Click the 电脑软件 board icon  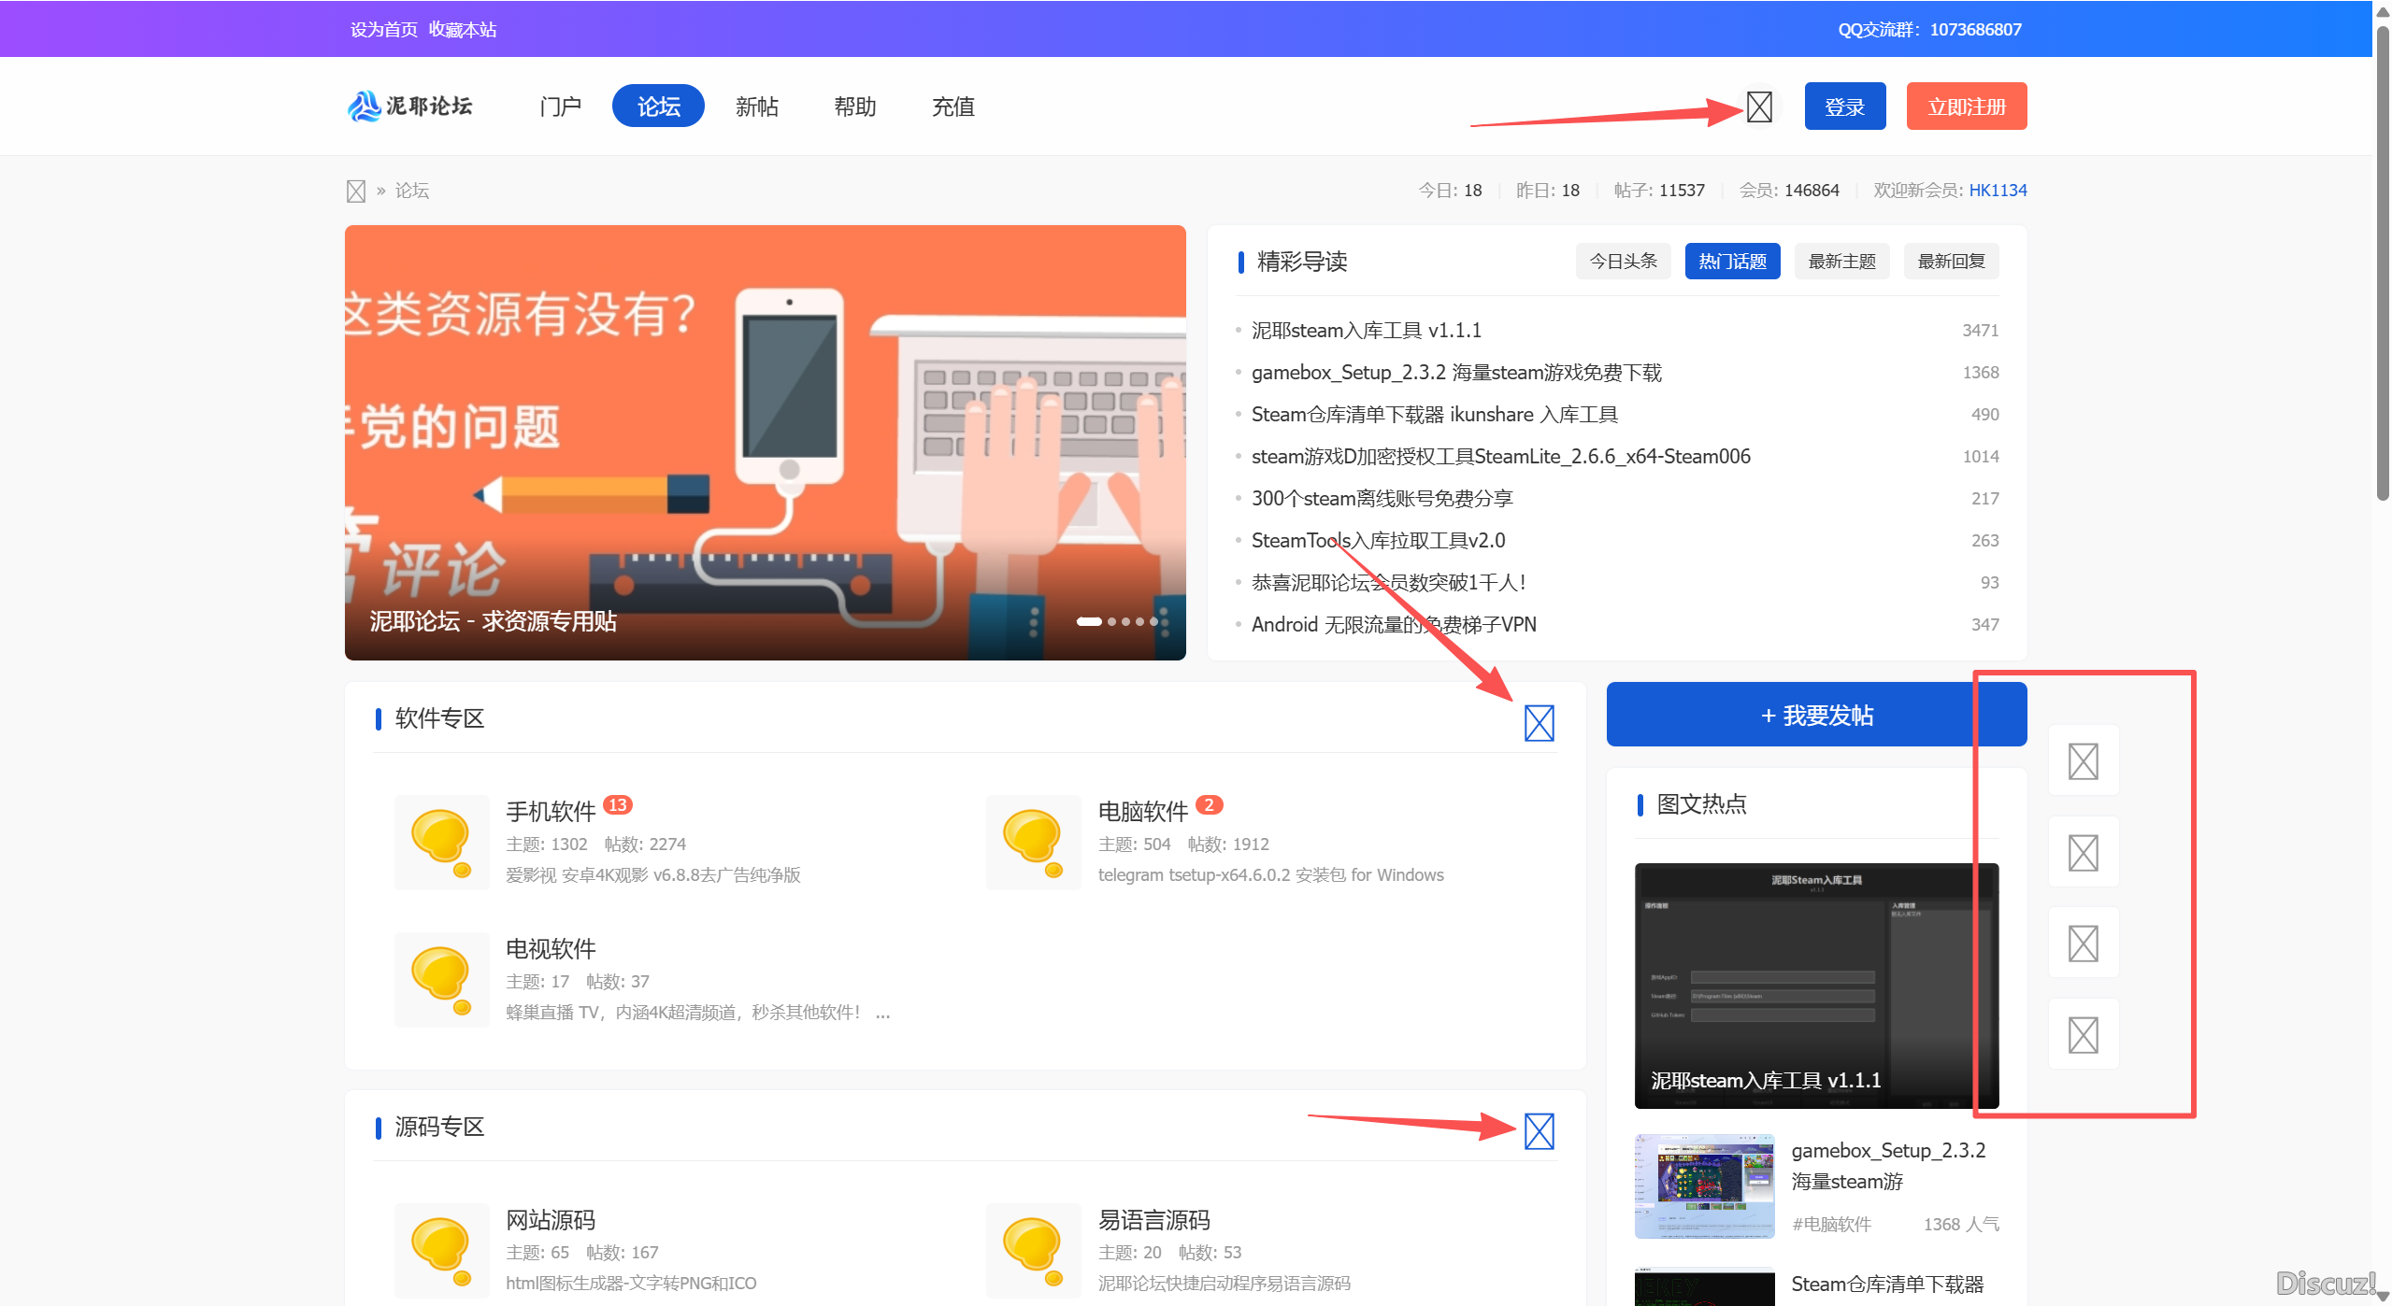(1032, 841)
